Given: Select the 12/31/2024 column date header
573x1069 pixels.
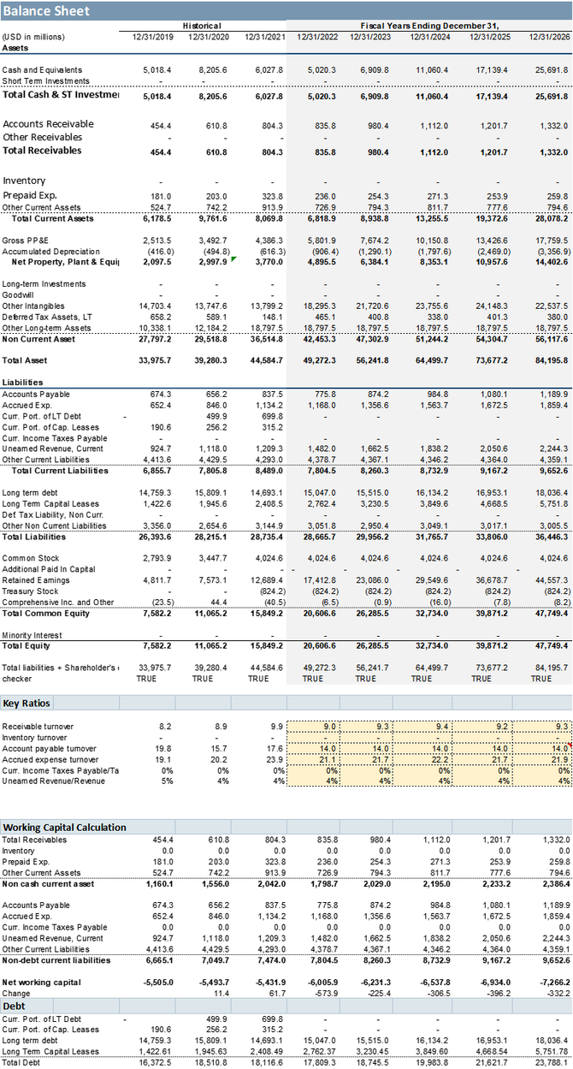Looking at the screenshot, I should 428,37.
